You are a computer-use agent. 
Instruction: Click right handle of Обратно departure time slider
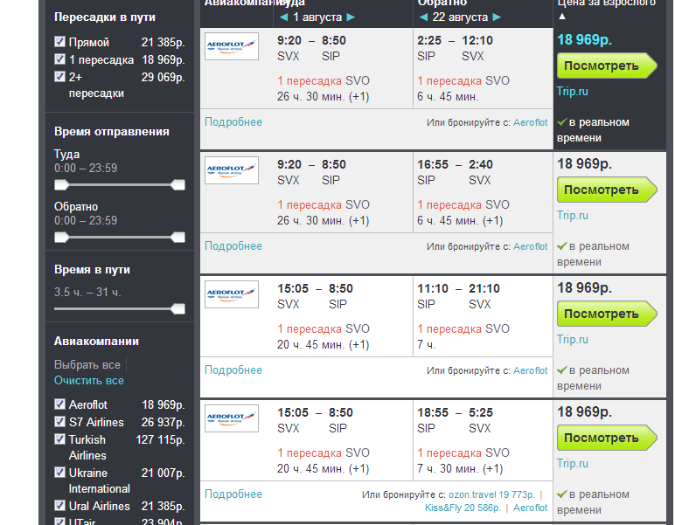tap(177, 238)
